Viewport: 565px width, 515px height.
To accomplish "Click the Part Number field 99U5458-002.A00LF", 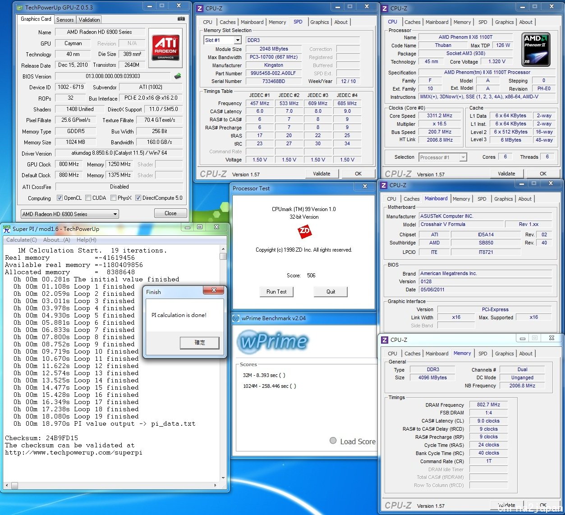I will coord(274,74).
